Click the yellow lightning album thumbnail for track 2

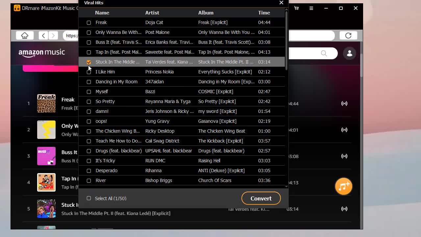click(x=46, y=130)
